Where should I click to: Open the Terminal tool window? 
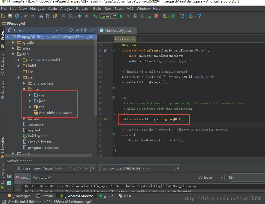click(x=45, y=196)
